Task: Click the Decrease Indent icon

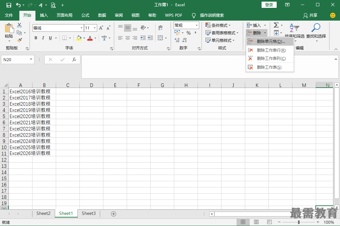Action: point(143,38)
